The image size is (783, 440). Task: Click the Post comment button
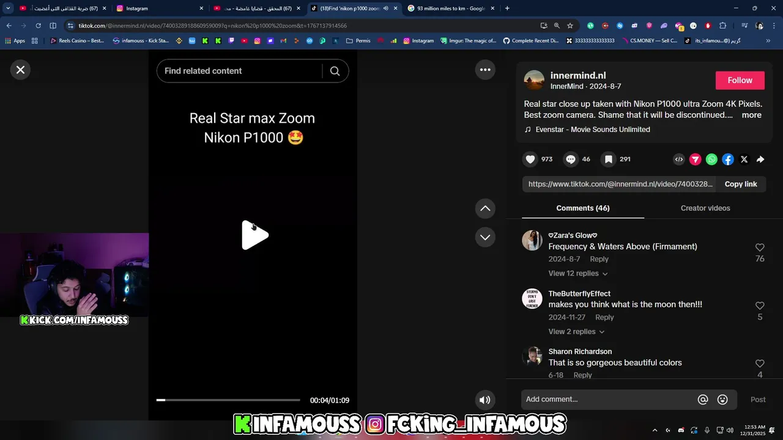point(758,400)
